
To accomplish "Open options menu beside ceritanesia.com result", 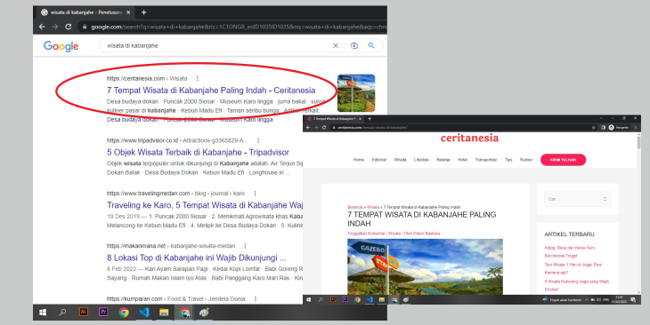I will [x=198, y=78].
